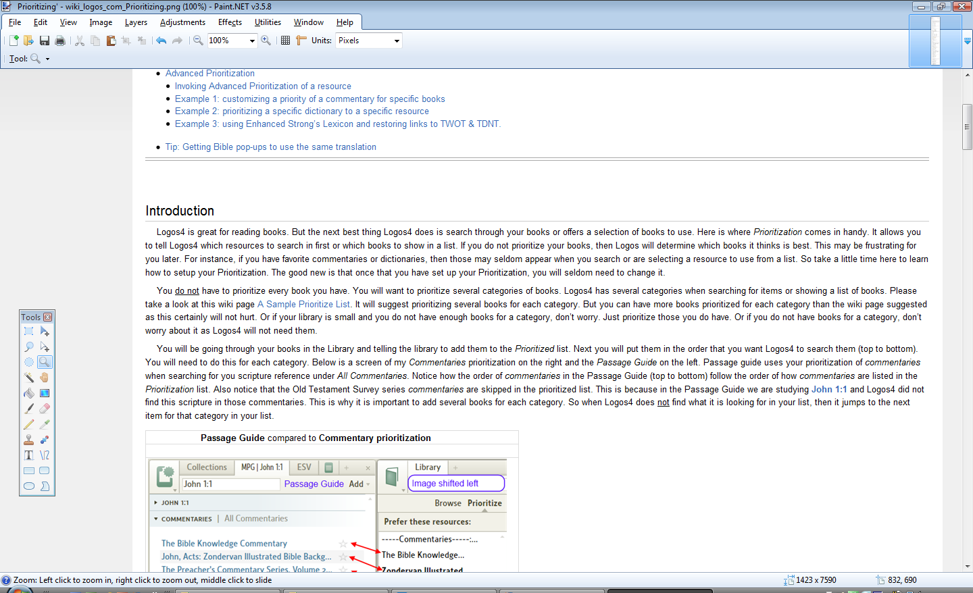973x593 pixels.
Task: Open the File menu
Action: tap(15, 22)
